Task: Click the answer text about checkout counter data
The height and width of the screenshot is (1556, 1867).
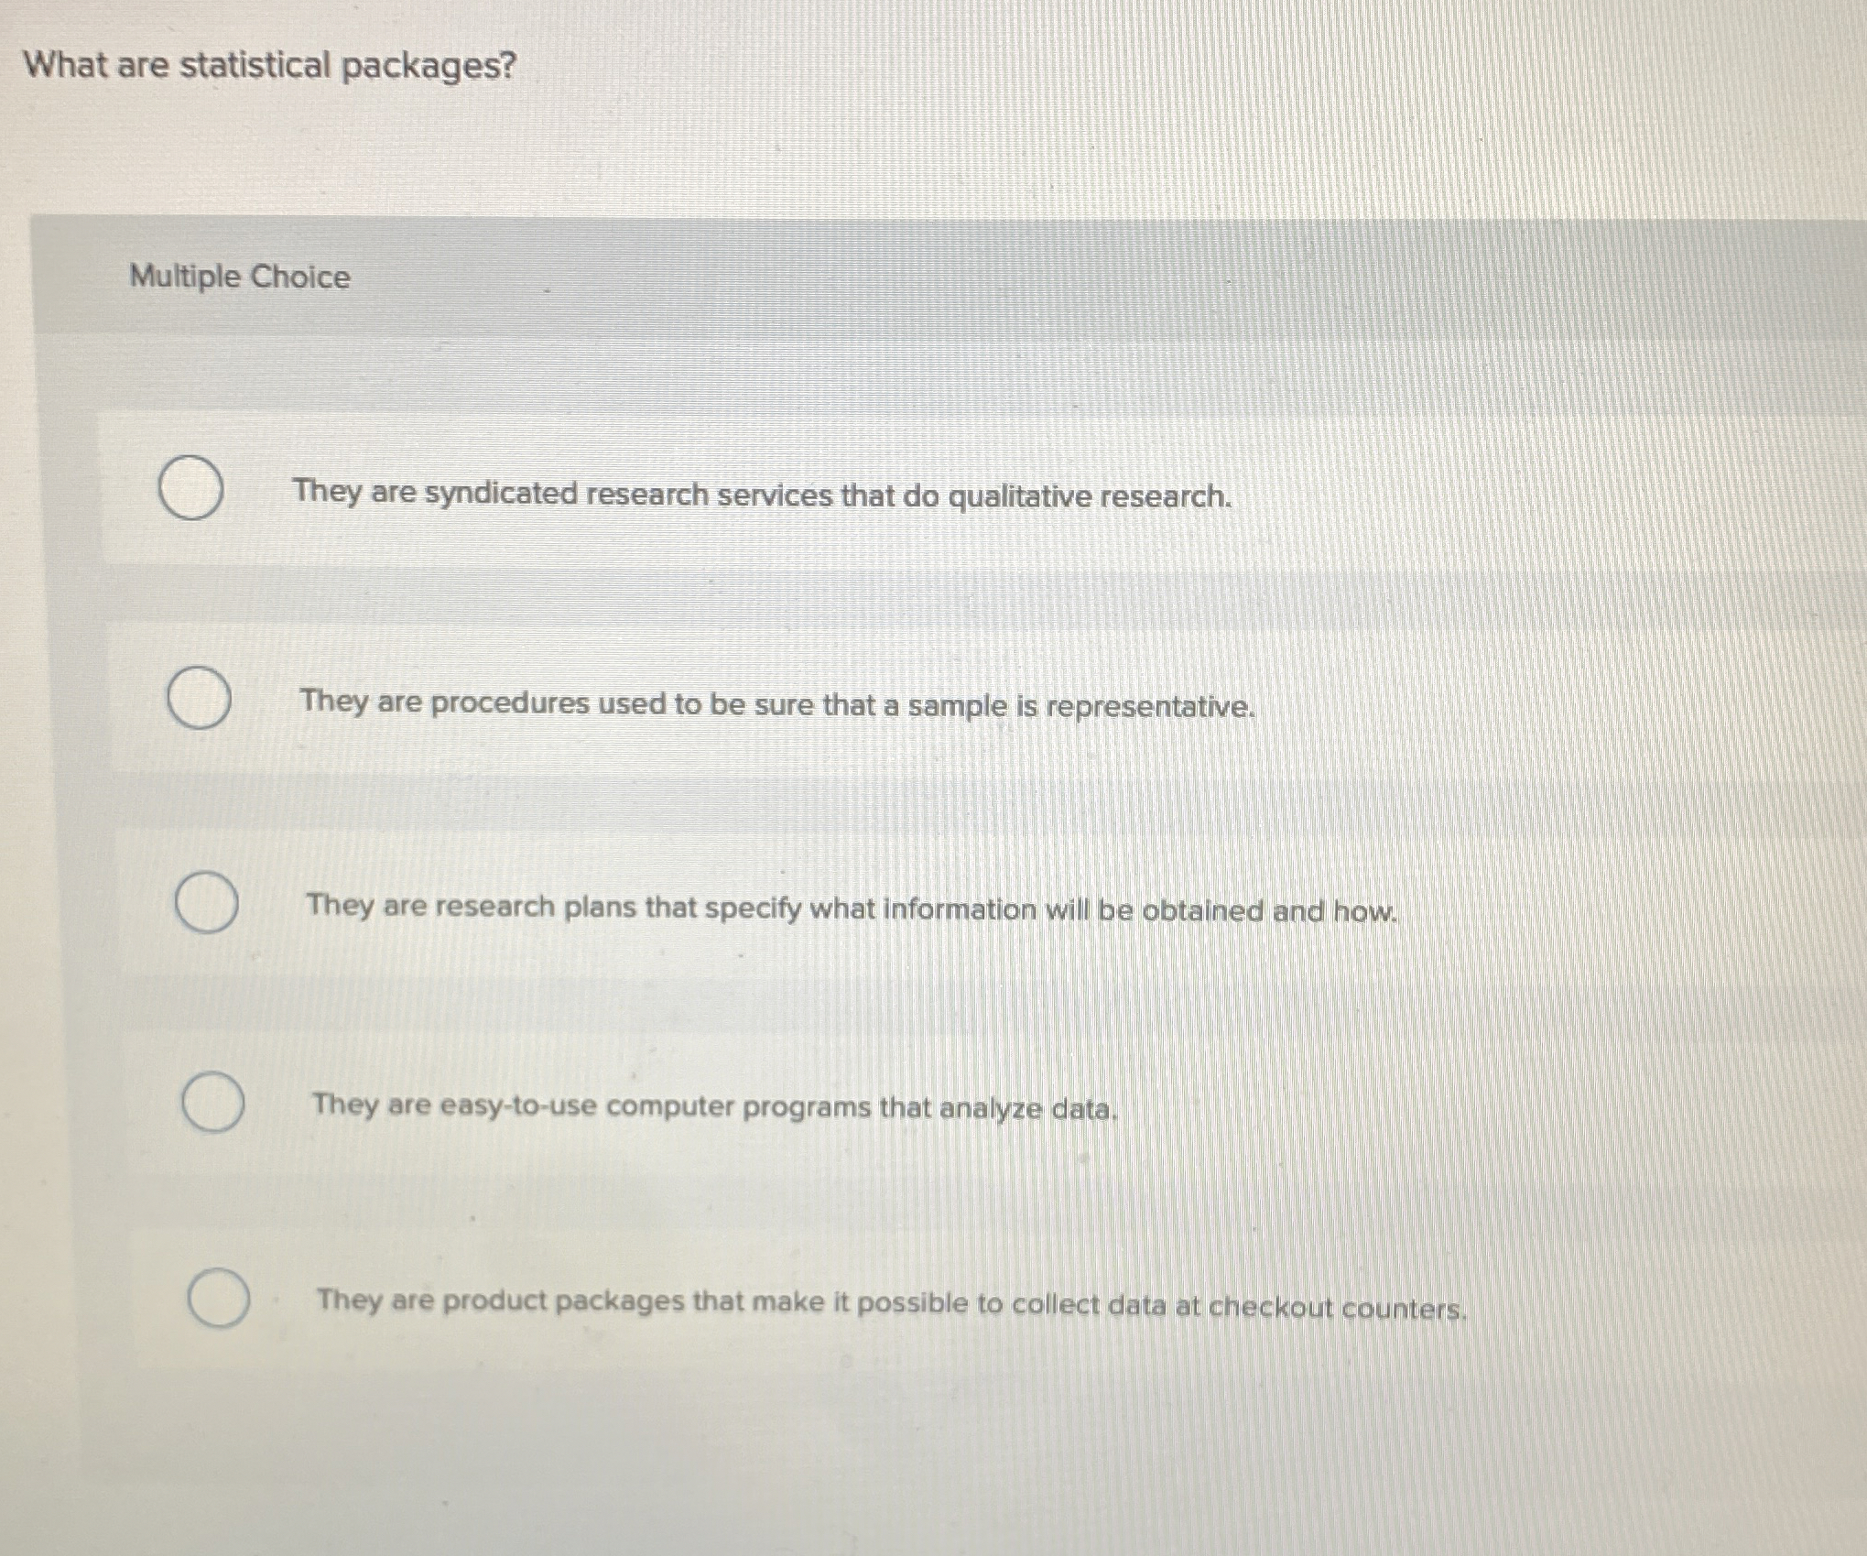Action: (891, 1304)
